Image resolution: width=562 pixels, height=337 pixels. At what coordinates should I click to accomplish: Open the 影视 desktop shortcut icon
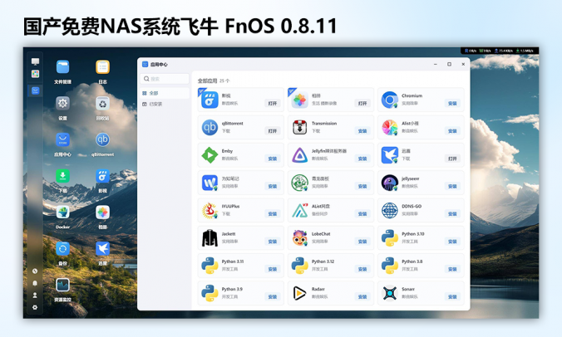(102, 176)
